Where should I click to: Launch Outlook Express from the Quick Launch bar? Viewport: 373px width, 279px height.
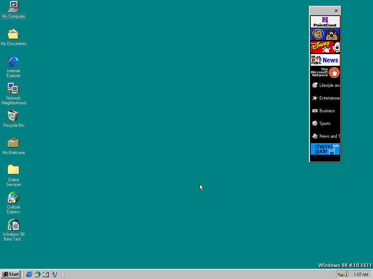[x=38, y=274]
